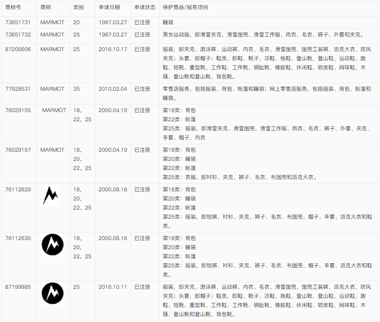
Task: Select the 商标 column header
Action: click(x=46, y=7)
